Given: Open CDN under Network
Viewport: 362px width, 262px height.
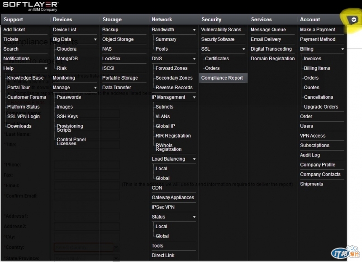Looking at the screenshot, I should 157,188.
